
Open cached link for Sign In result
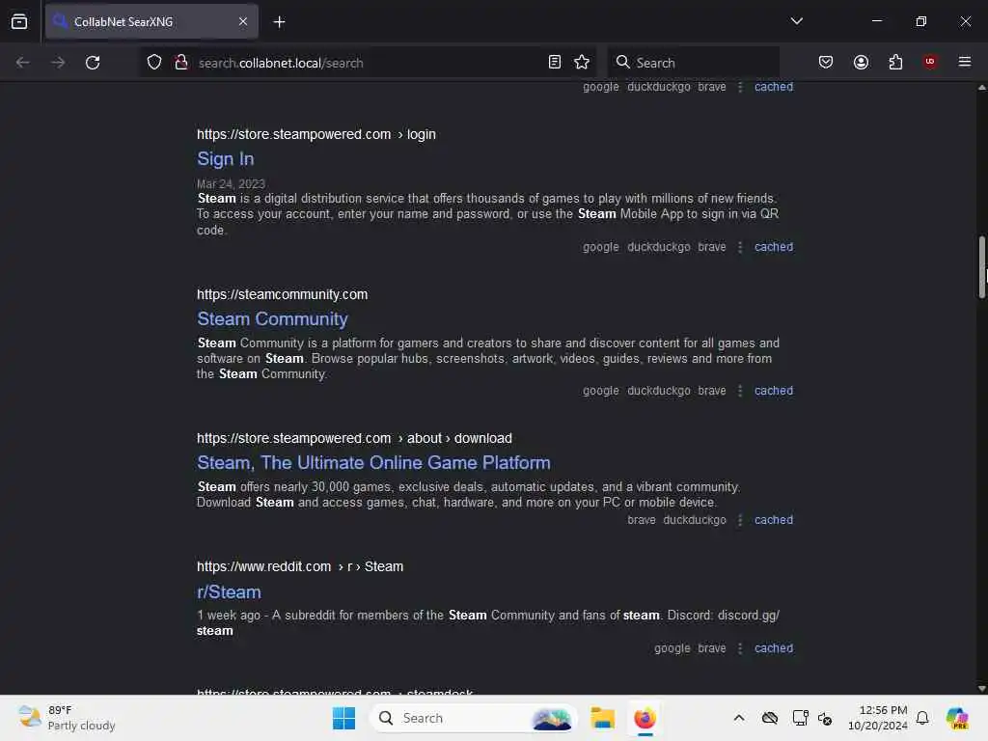click(x=774, y=247)
